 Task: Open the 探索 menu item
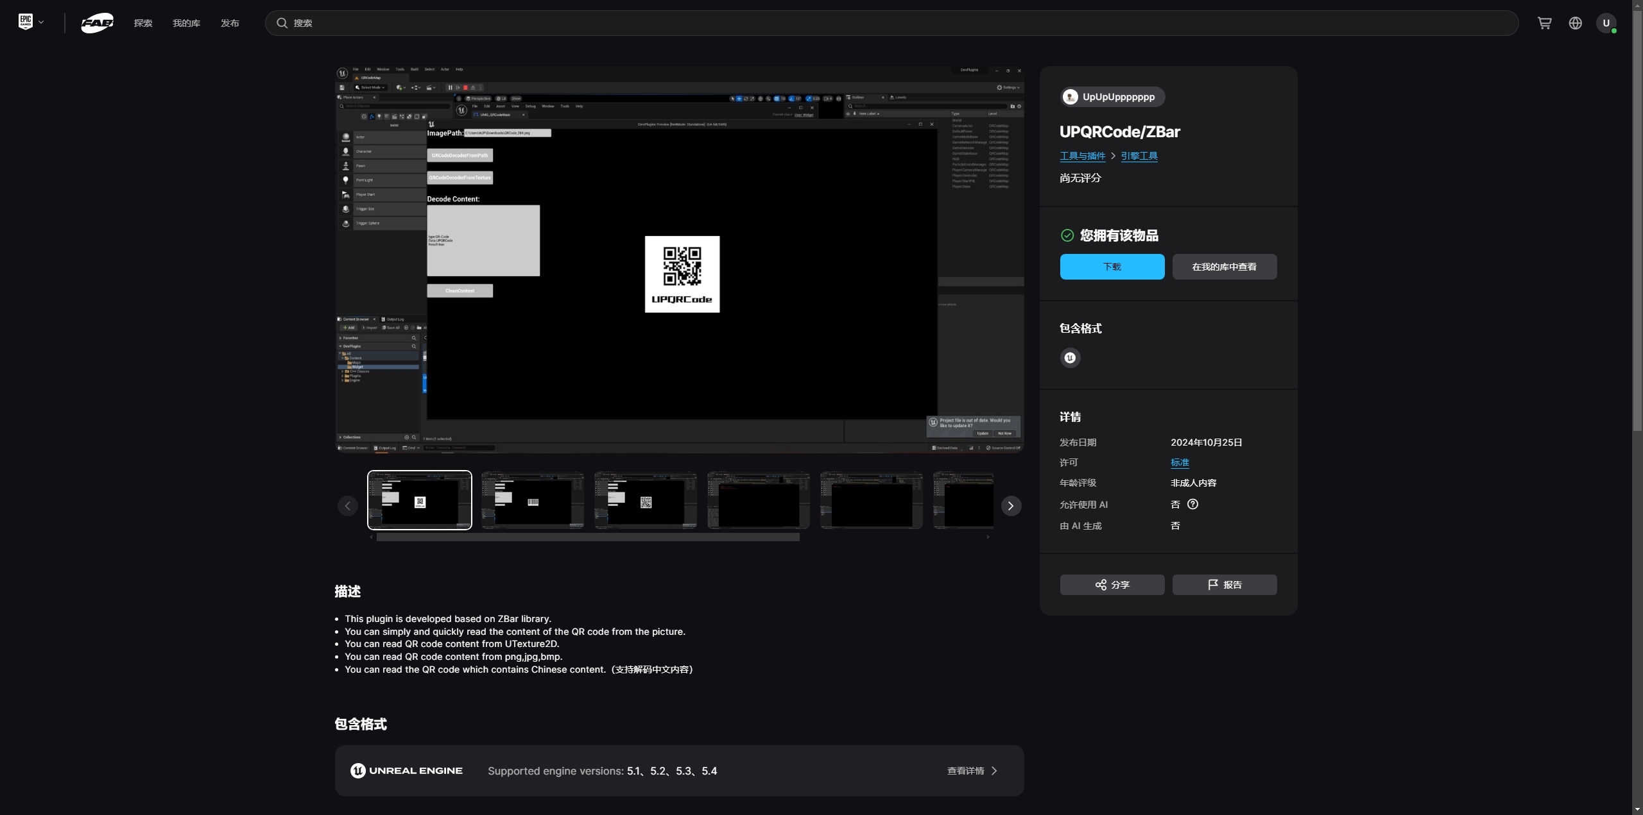point(143,23)
